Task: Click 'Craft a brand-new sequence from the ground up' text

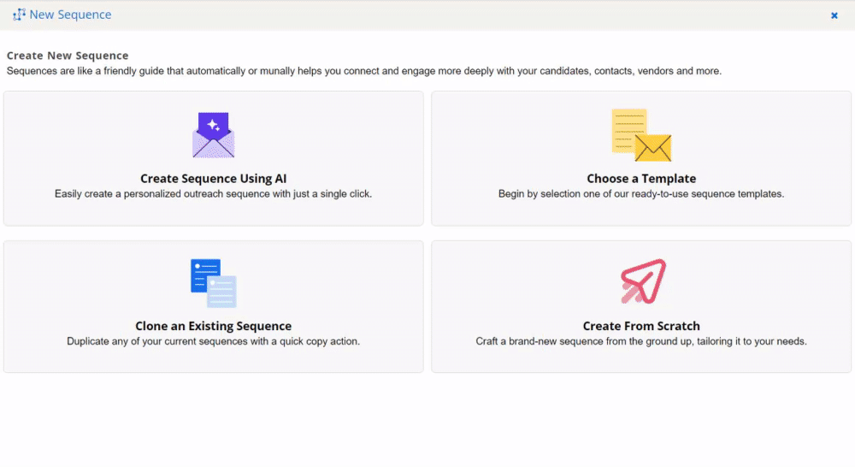Action: point(641,341)
